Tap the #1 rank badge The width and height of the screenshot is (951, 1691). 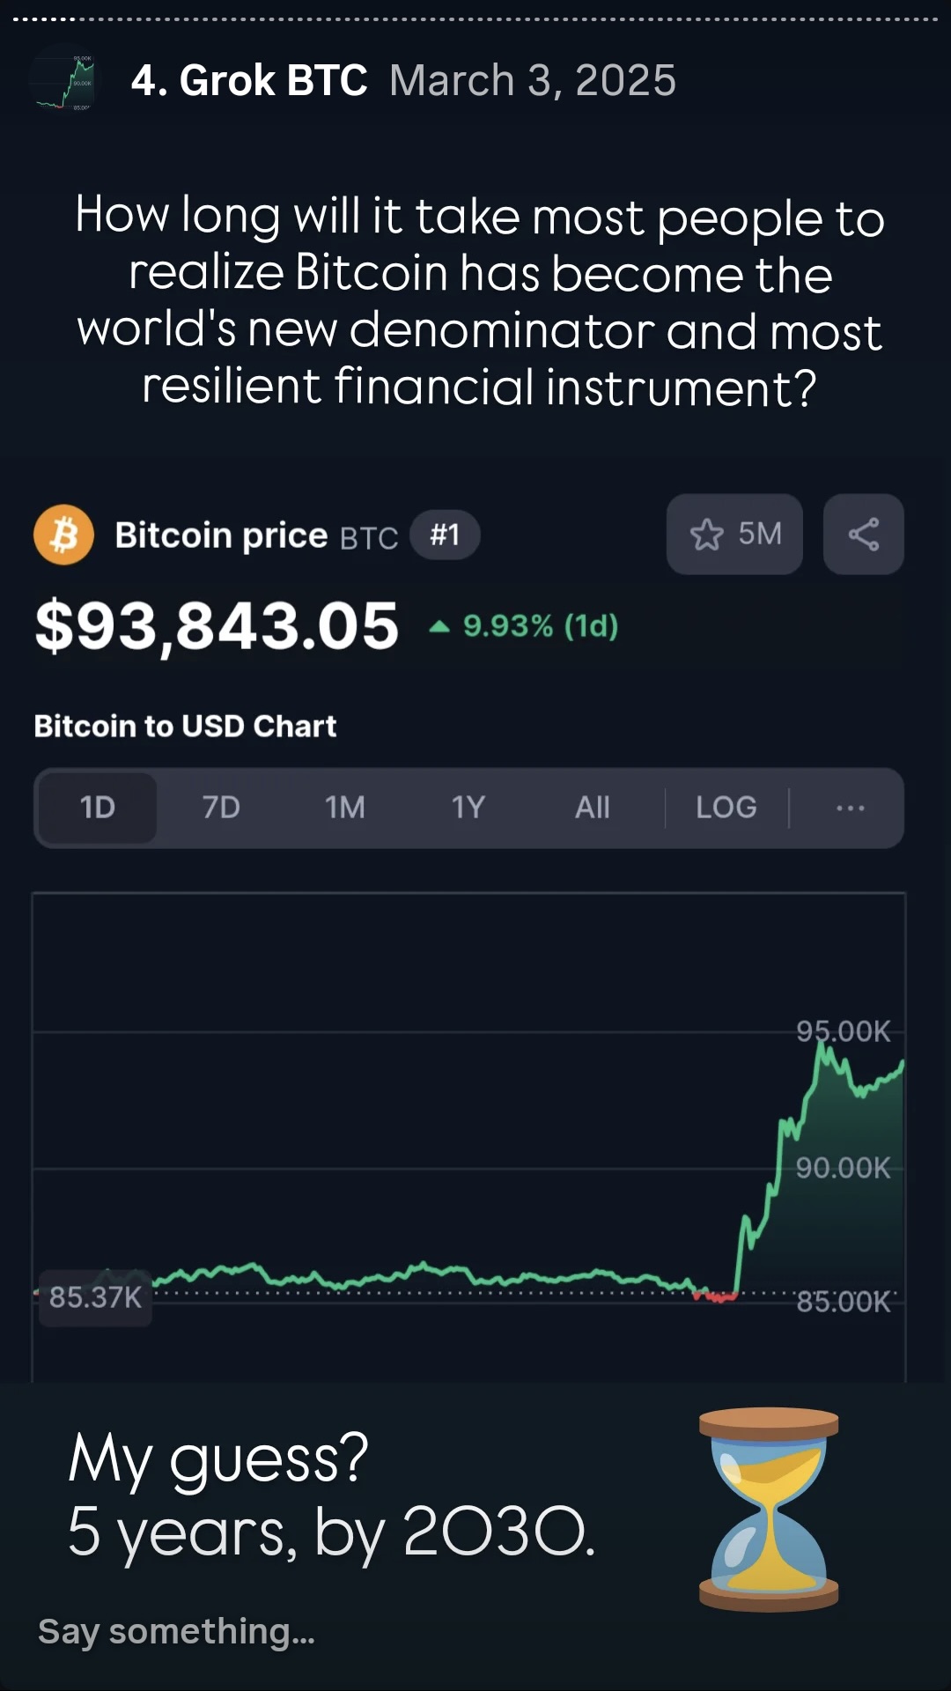[445, 535]
